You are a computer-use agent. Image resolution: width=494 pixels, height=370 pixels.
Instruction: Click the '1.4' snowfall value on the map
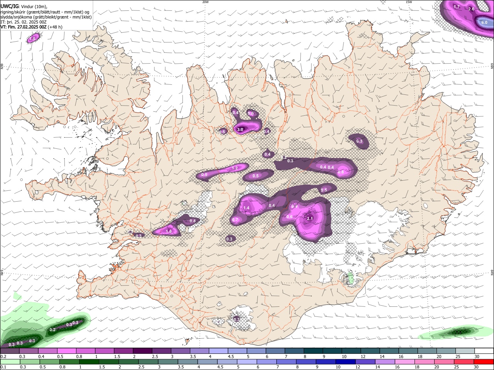click(x=247, y=208)
